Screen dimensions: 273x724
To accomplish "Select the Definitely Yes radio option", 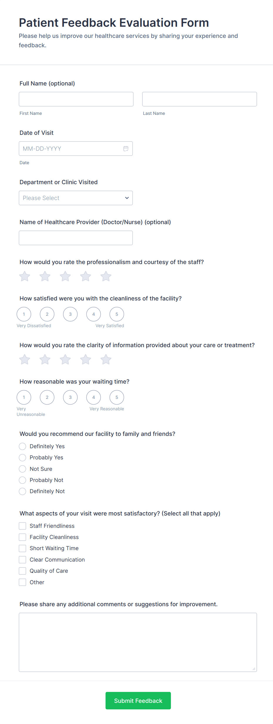I will [23, 446].
